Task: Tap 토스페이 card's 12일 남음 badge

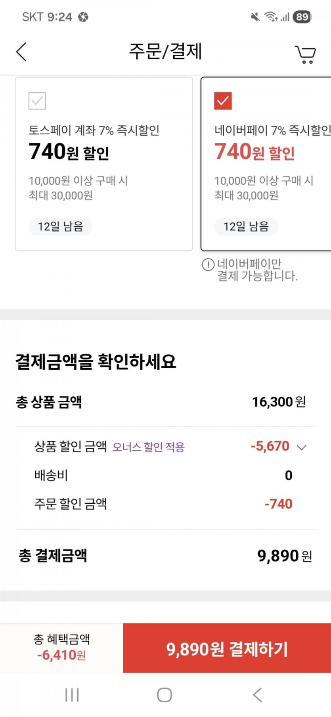Action: [x=60, y=227]
